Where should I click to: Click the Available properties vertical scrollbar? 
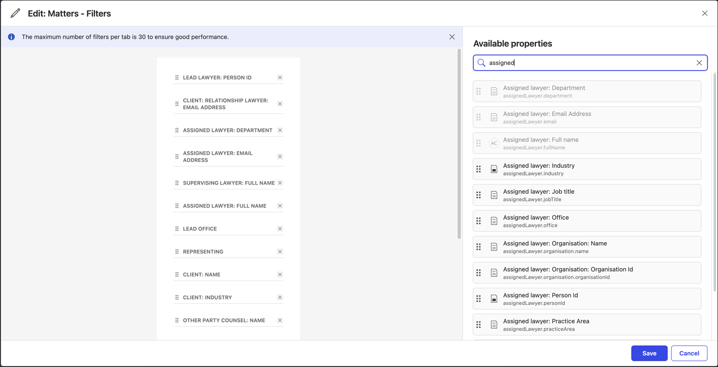[x=715, y=182]
